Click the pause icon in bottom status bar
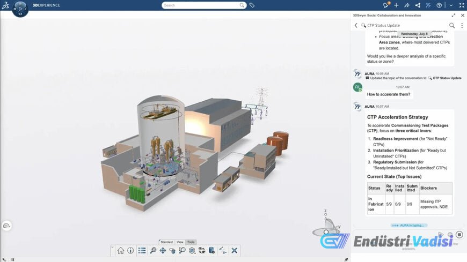 pos(13,260)
